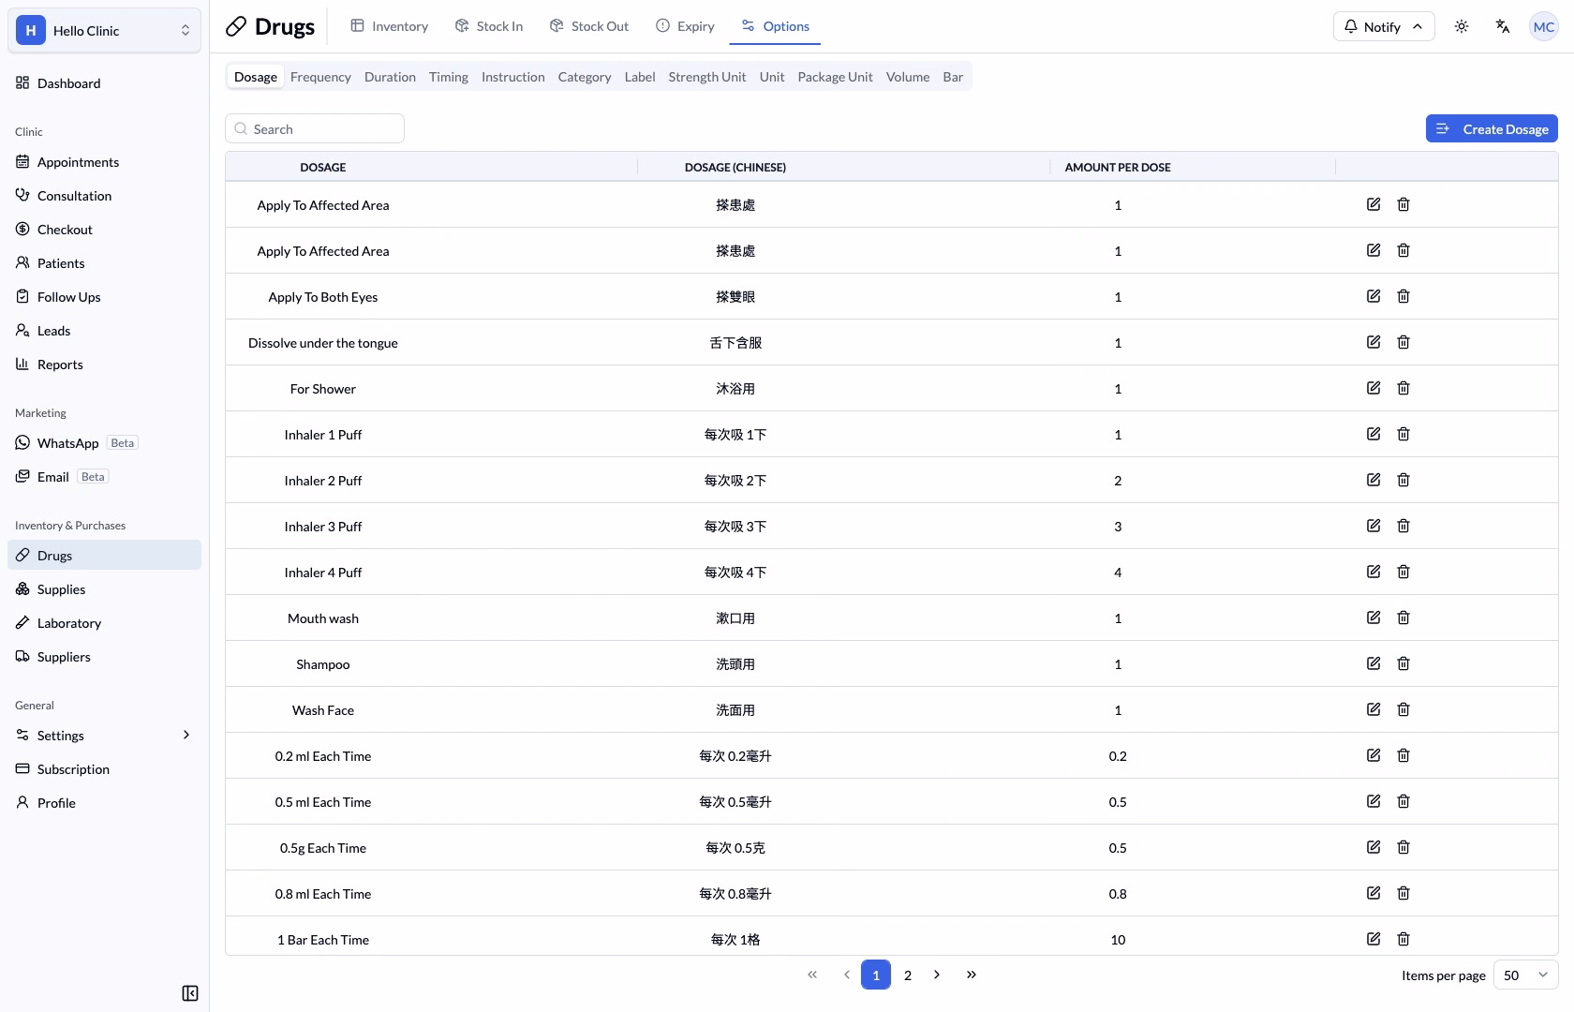Click the dosage Search field
The image size is (1574, 1012).
tap(315, 128)
